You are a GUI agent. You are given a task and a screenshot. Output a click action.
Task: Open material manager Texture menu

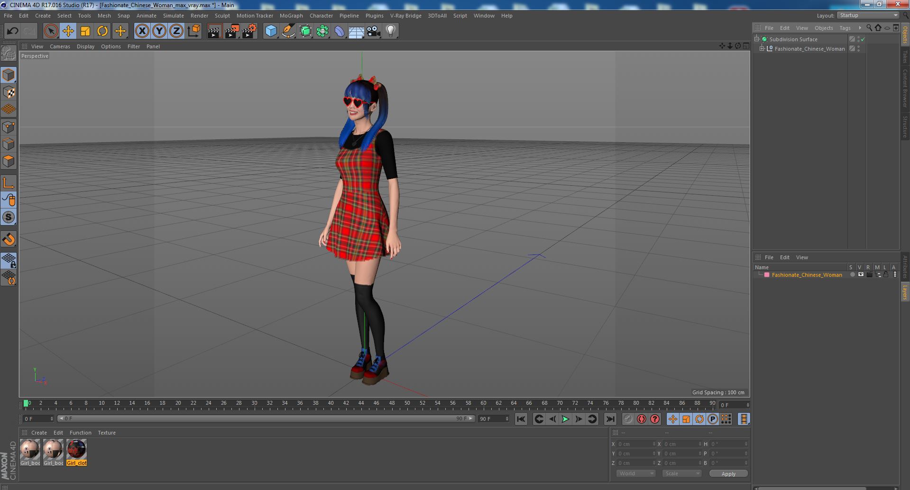(107, 433)
